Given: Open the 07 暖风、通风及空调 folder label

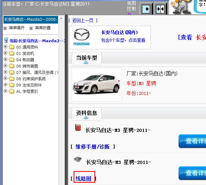Looking at the screenshot, I should coord(37,72).
